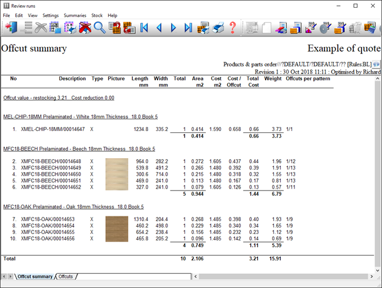
Task: Open help with red question mark icon
Action: (233, 28)
